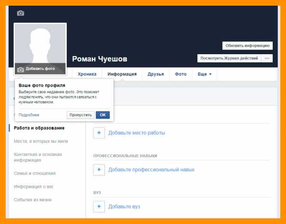The width and height of the screenshot is (286, 224).
Task: Open the three-dots menu next to Журнал действий
Action: (x=267, y=58)
